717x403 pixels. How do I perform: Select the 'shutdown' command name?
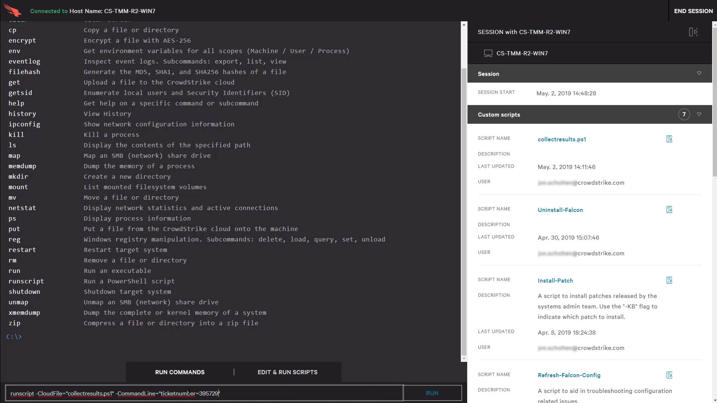click(24, 291)
